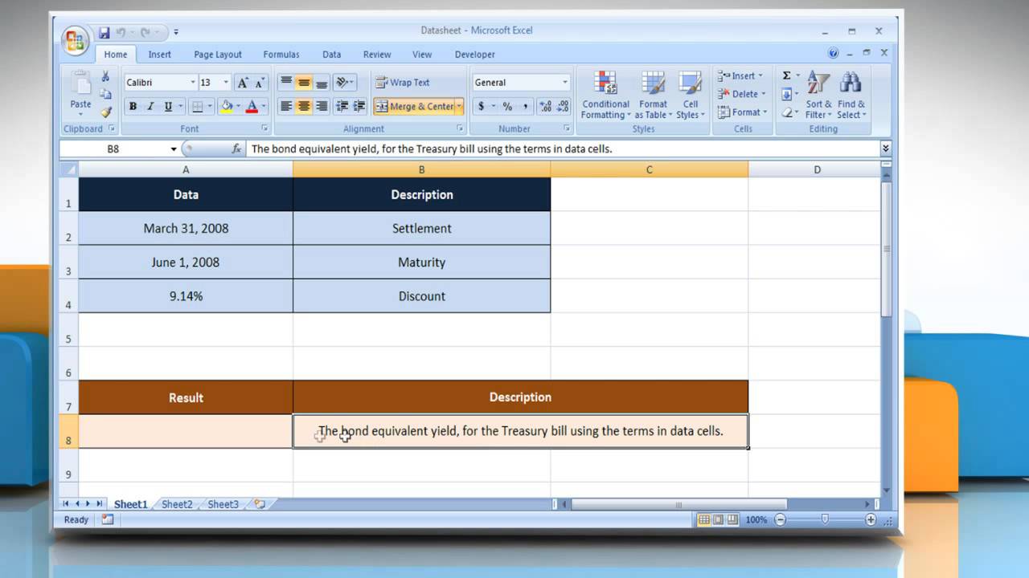
Task: Center text horizontally
Action: pyautogui.click(x=303, y=106)
